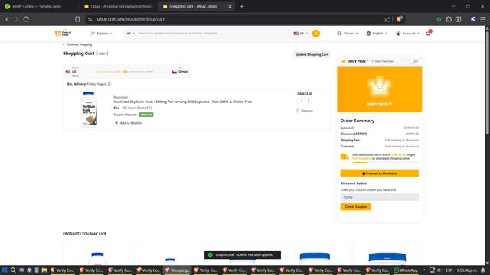Add item to Wishlist
This screenshot has height=275, width=490.
[129, 123]
